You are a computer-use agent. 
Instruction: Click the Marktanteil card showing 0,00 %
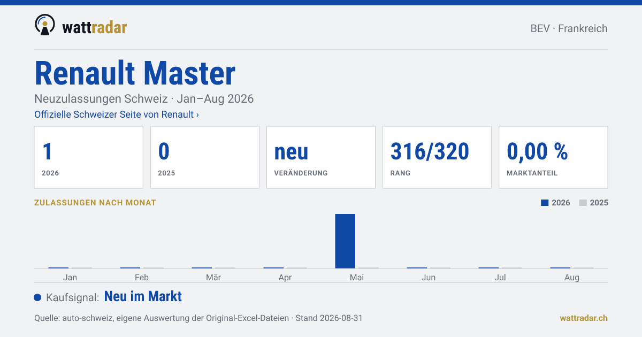pos(553,157)
